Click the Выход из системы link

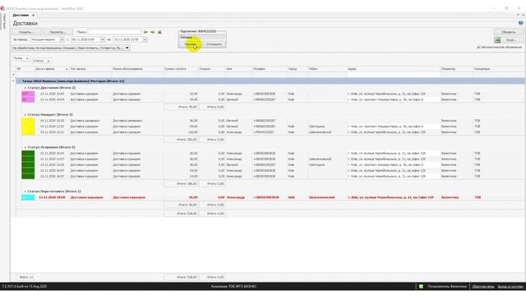(510, 287)
